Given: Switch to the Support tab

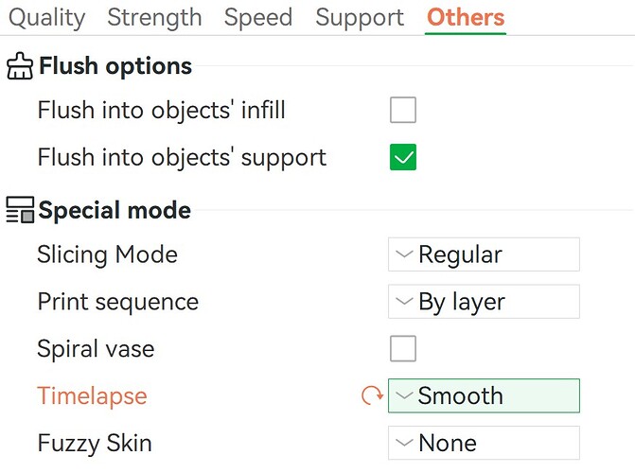Looking at the screenshot, I should pos(360,18).
